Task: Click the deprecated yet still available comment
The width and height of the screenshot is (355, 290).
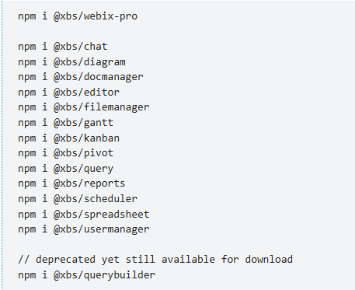Action: 155,260
